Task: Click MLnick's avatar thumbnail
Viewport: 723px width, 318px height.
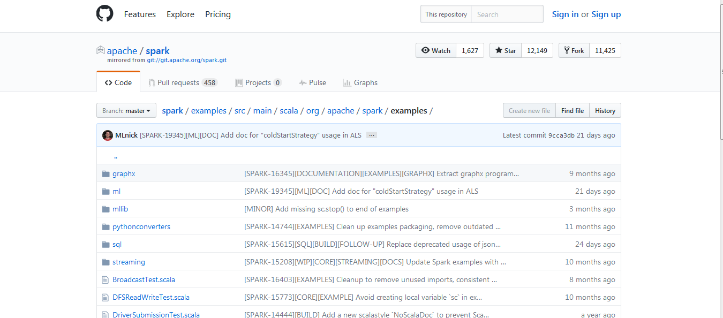Action: click(108, 135)
